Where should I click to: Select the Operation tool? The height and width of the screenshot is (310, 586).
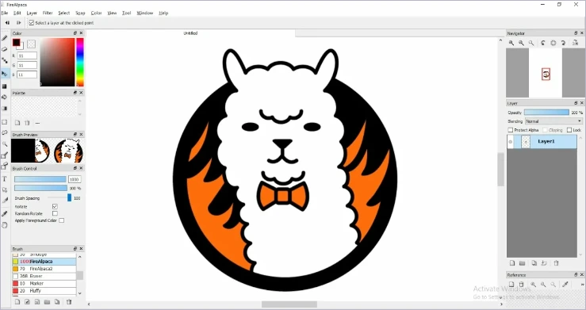pos(5,189)
